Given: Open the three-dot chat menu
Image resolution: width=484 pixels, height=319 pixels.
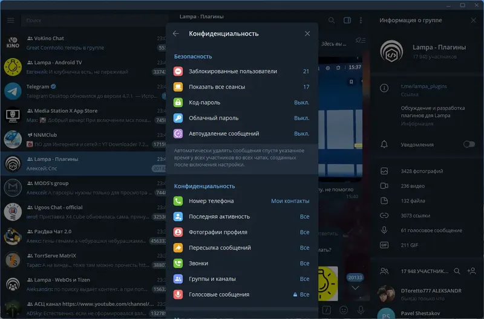Looking at the screenshot, I should (x=361, y=21).
